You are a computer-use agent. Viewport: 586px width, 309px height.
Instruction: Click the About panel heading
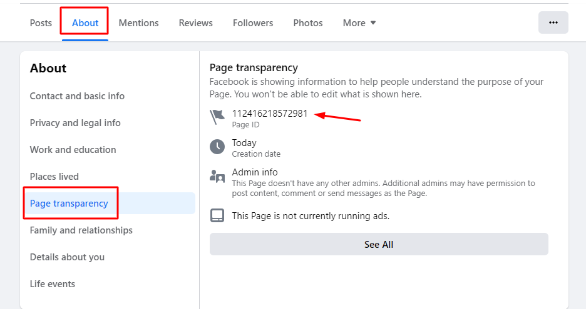(x=48, y=68)
